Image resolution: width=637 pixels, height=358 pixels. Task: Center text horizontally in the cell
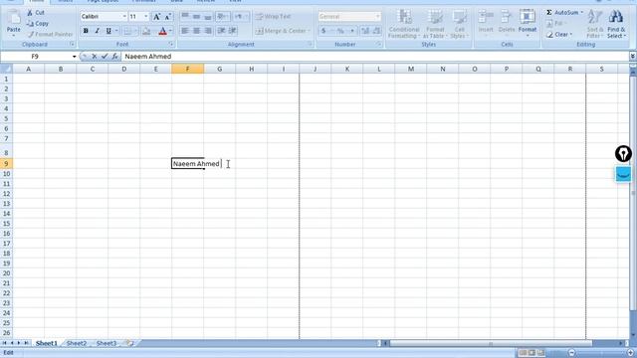196,31
